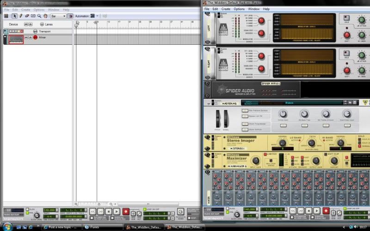Click New Alt button in transport
The height and width of the screenshot is (231, 370).
[x=139, y=214]
